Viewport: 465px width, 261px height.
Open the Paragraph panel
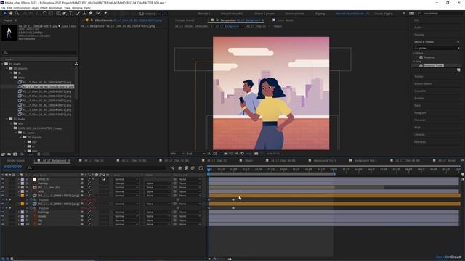tap(421, 113)
